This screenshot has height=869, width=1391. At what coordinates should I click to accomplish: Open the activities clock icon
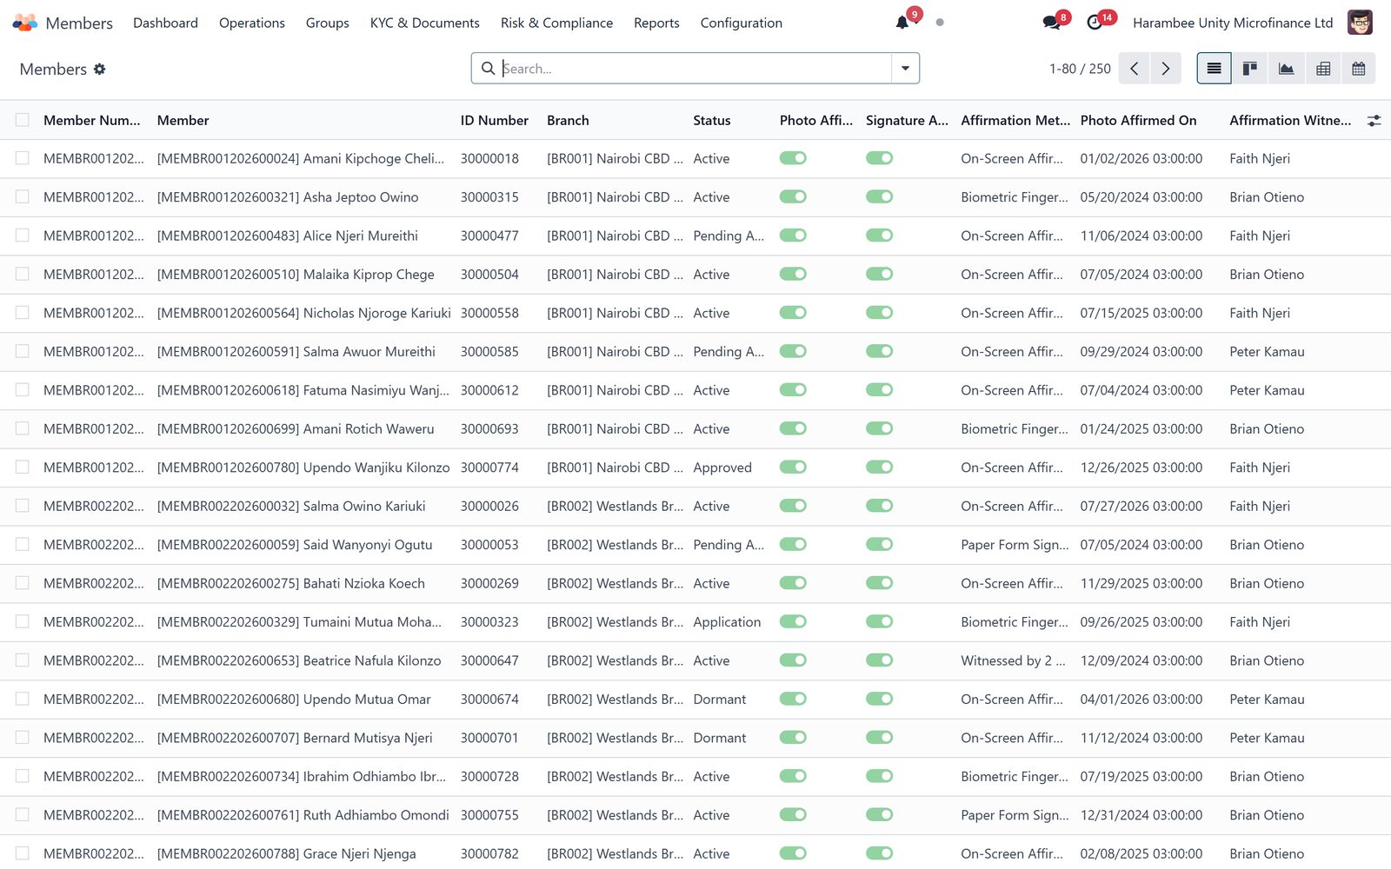pyautogui.click(x=1095, y=23)
